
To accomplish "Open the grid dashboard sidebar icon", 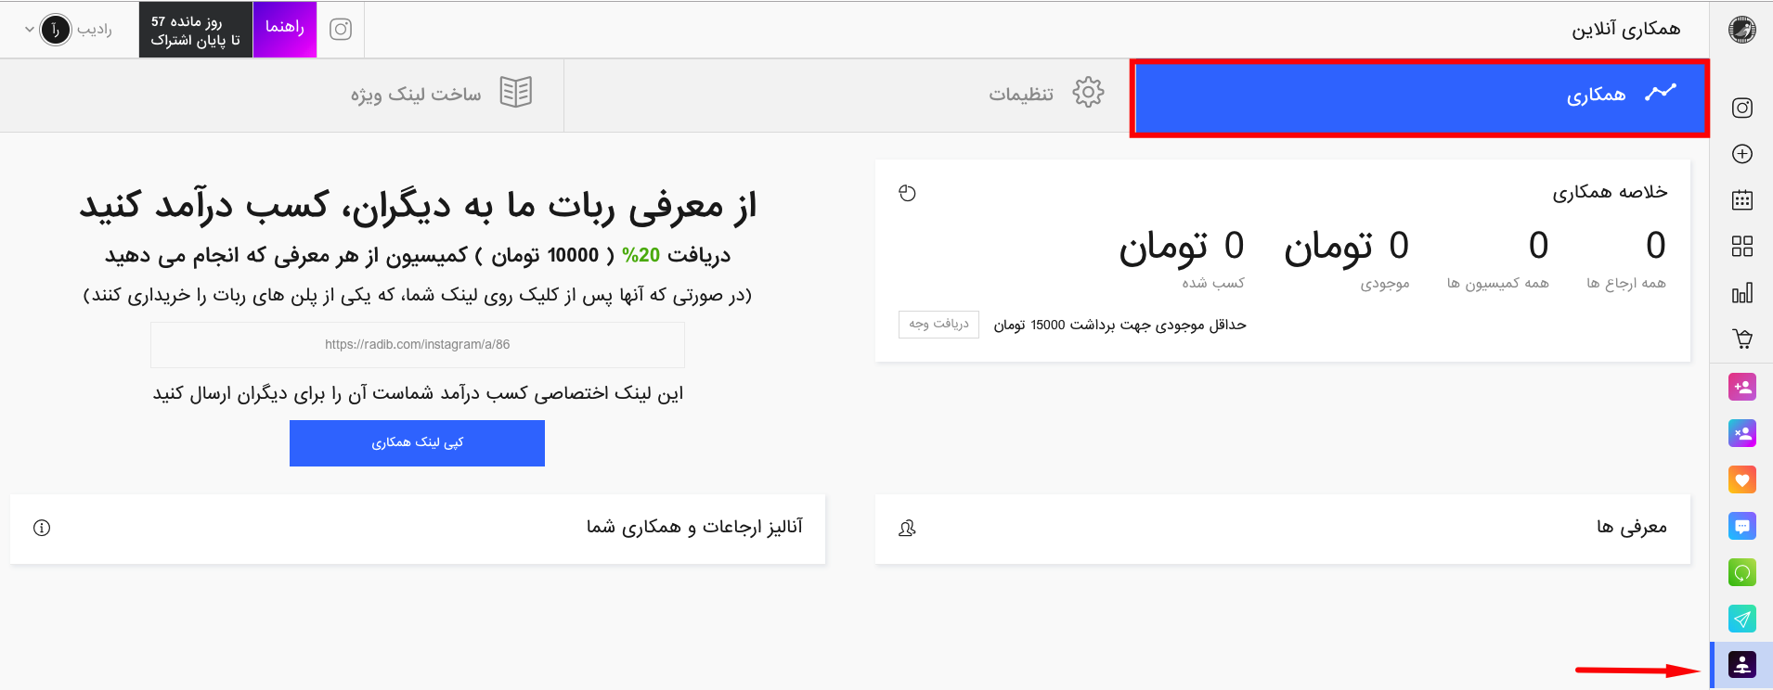I will pos(1742,246).
